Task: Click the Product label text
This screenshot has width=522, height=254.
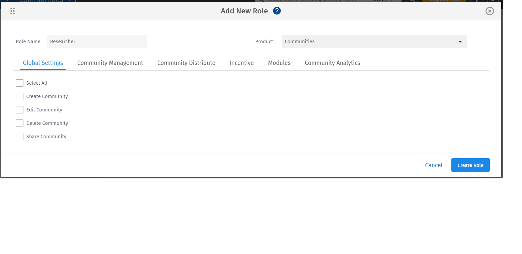Action: point(266,41)
